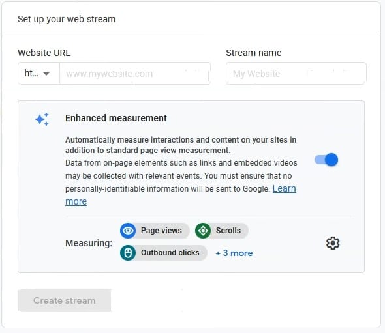Click the green Scrolls icon
This screenshot has width=385, height=333.
pos(203,231)
